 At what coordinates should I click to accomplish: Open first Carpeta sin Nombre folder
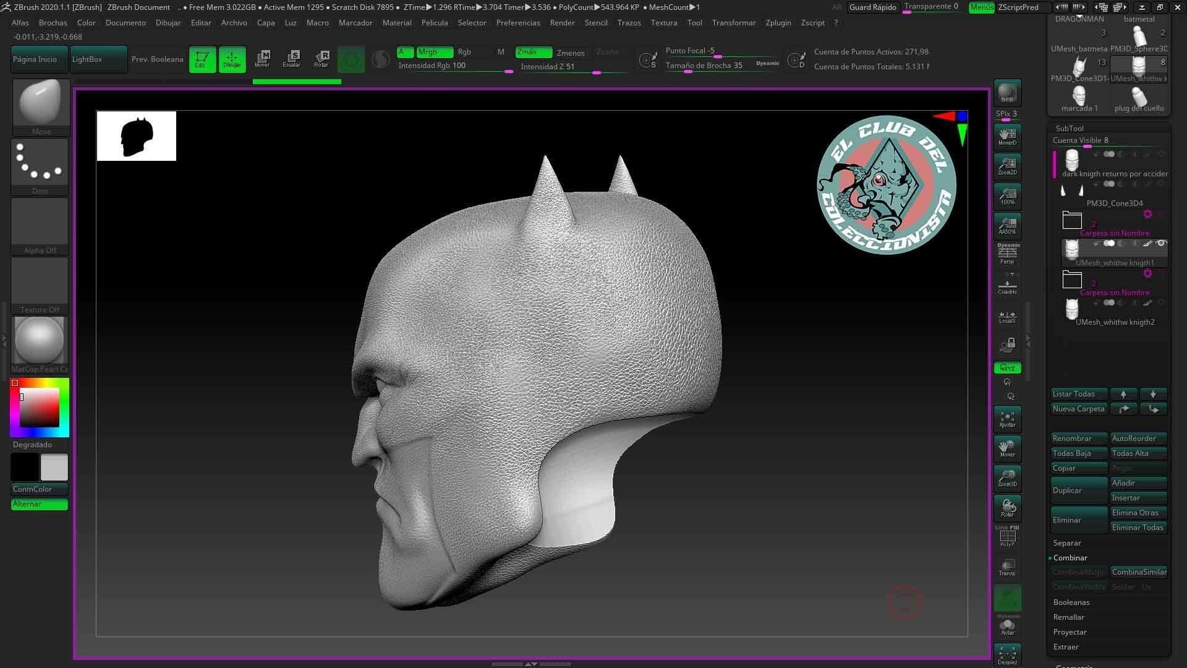(x=1072, y=220)
